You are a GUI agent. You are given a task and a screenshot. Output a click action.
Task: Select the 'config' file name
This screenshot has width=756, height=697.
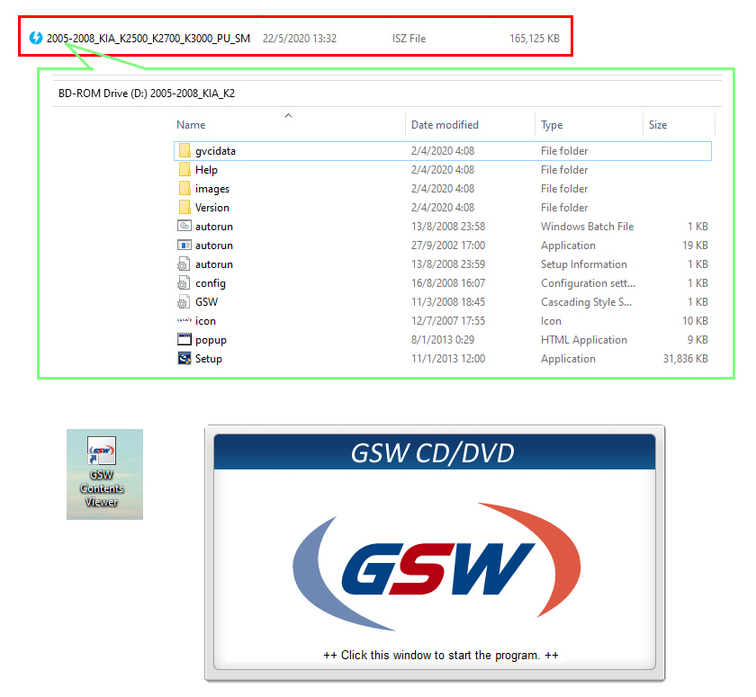[211, 283]
